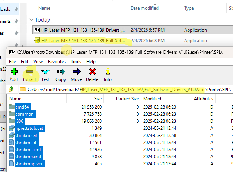The height and width of the screenshot is (172, 233).
Task: Select the i386 folder
Action: coord(19,121)
